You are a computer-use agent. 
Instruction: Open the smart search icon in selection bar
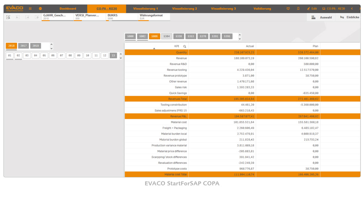point(9,17)
